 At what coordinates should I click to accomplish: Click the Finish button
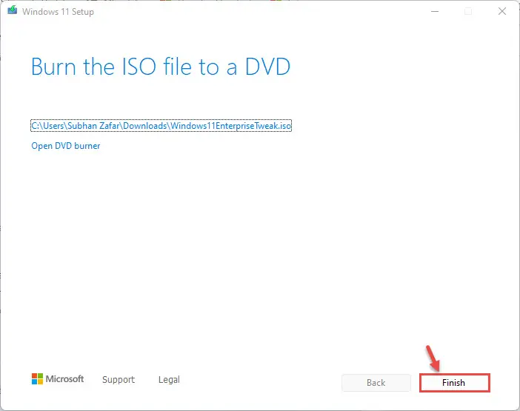[x=454, y=383]
